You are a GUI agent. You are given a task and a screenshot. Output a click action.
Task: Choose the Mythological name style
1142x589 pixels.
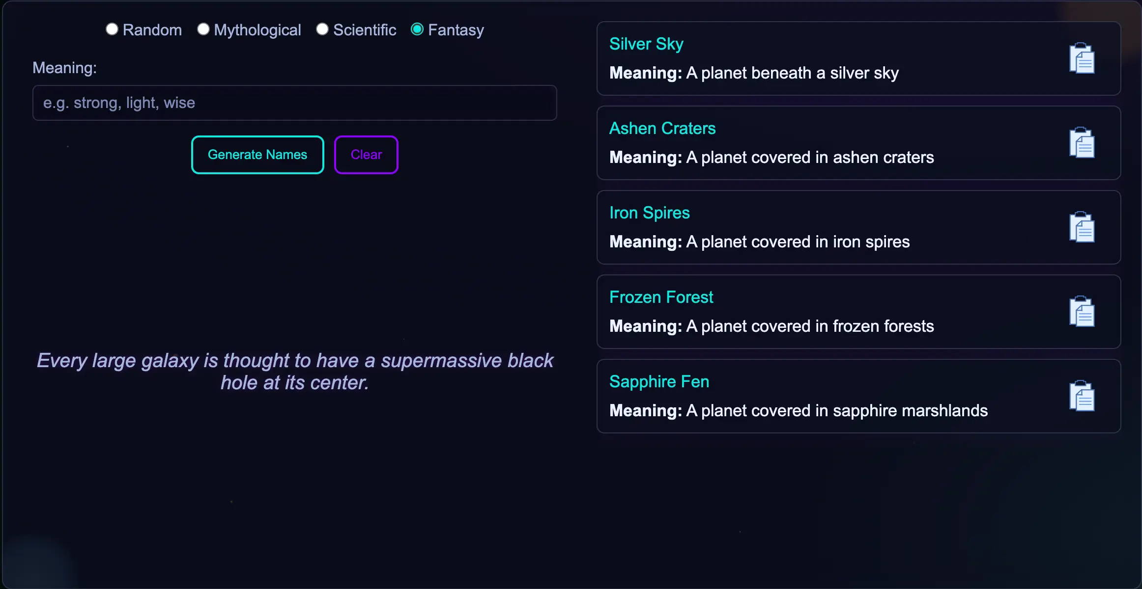click(202, 29)
